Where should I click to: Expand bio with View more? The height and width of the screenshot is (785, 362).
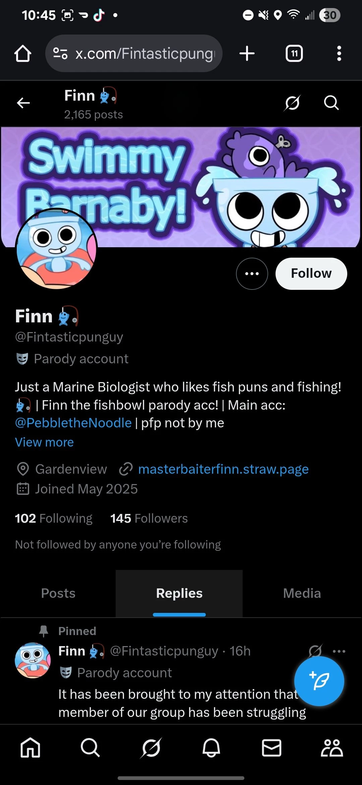click(44, 442)
